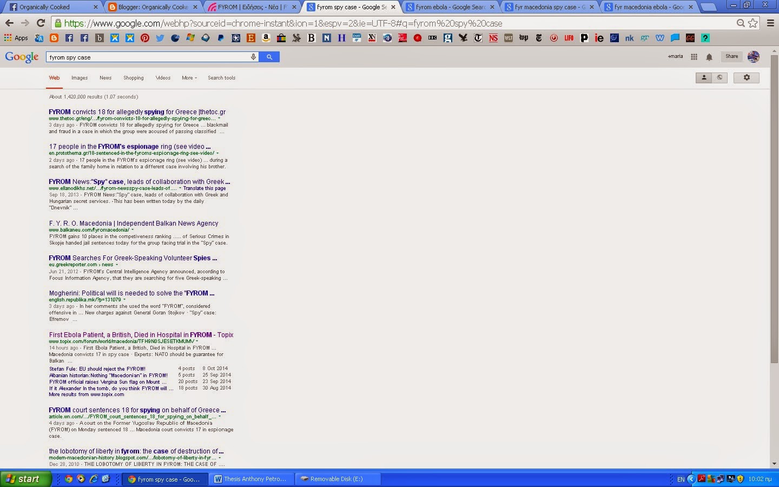
Task: Expand the More search category dropdown
Action: coord(189,78)
